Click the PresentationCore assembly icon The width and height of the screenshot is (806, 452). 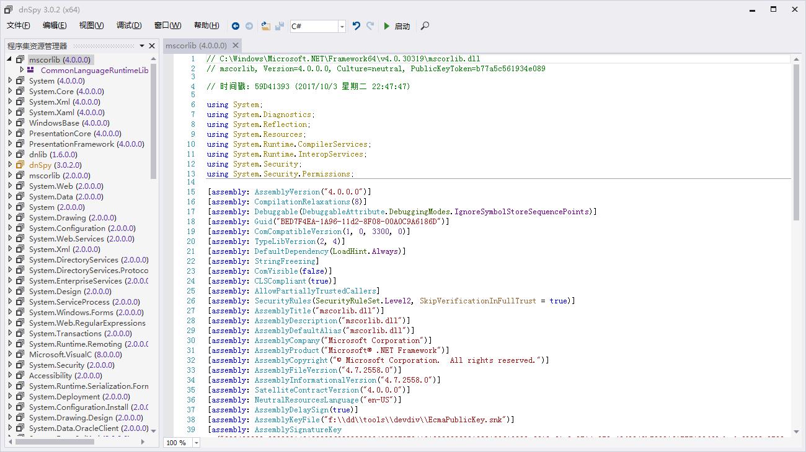tap(20, 133)
